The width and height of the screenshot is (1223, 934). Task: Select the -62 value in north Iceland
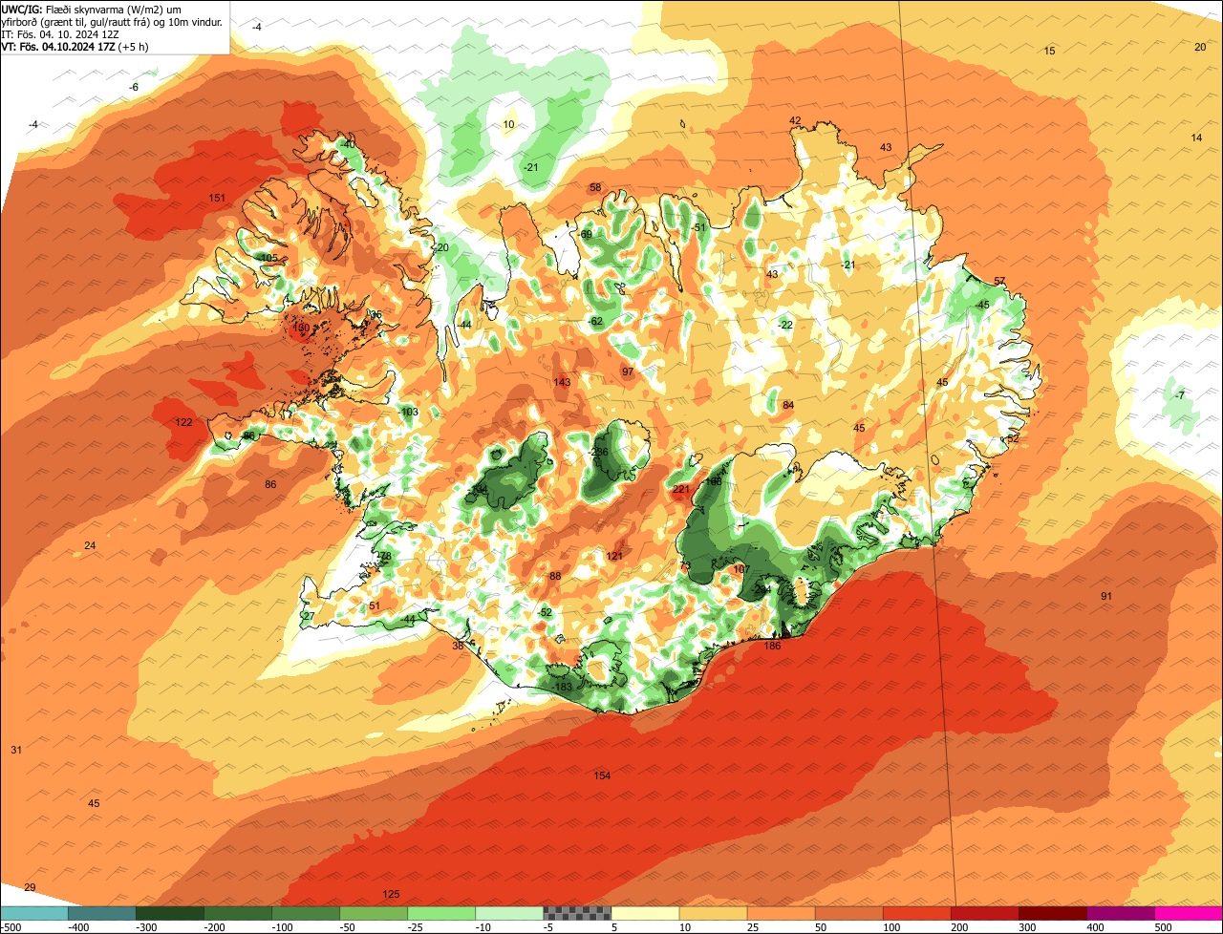[x=595, y=321]
